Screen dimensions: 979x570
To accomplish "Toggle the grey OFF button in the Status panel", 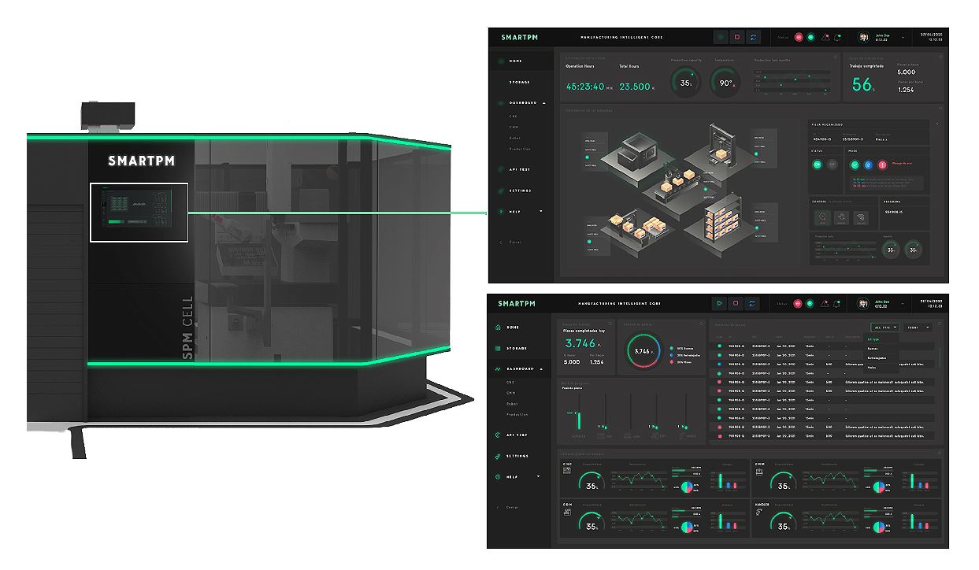I will pyautogui.click(x=833, y=165).
